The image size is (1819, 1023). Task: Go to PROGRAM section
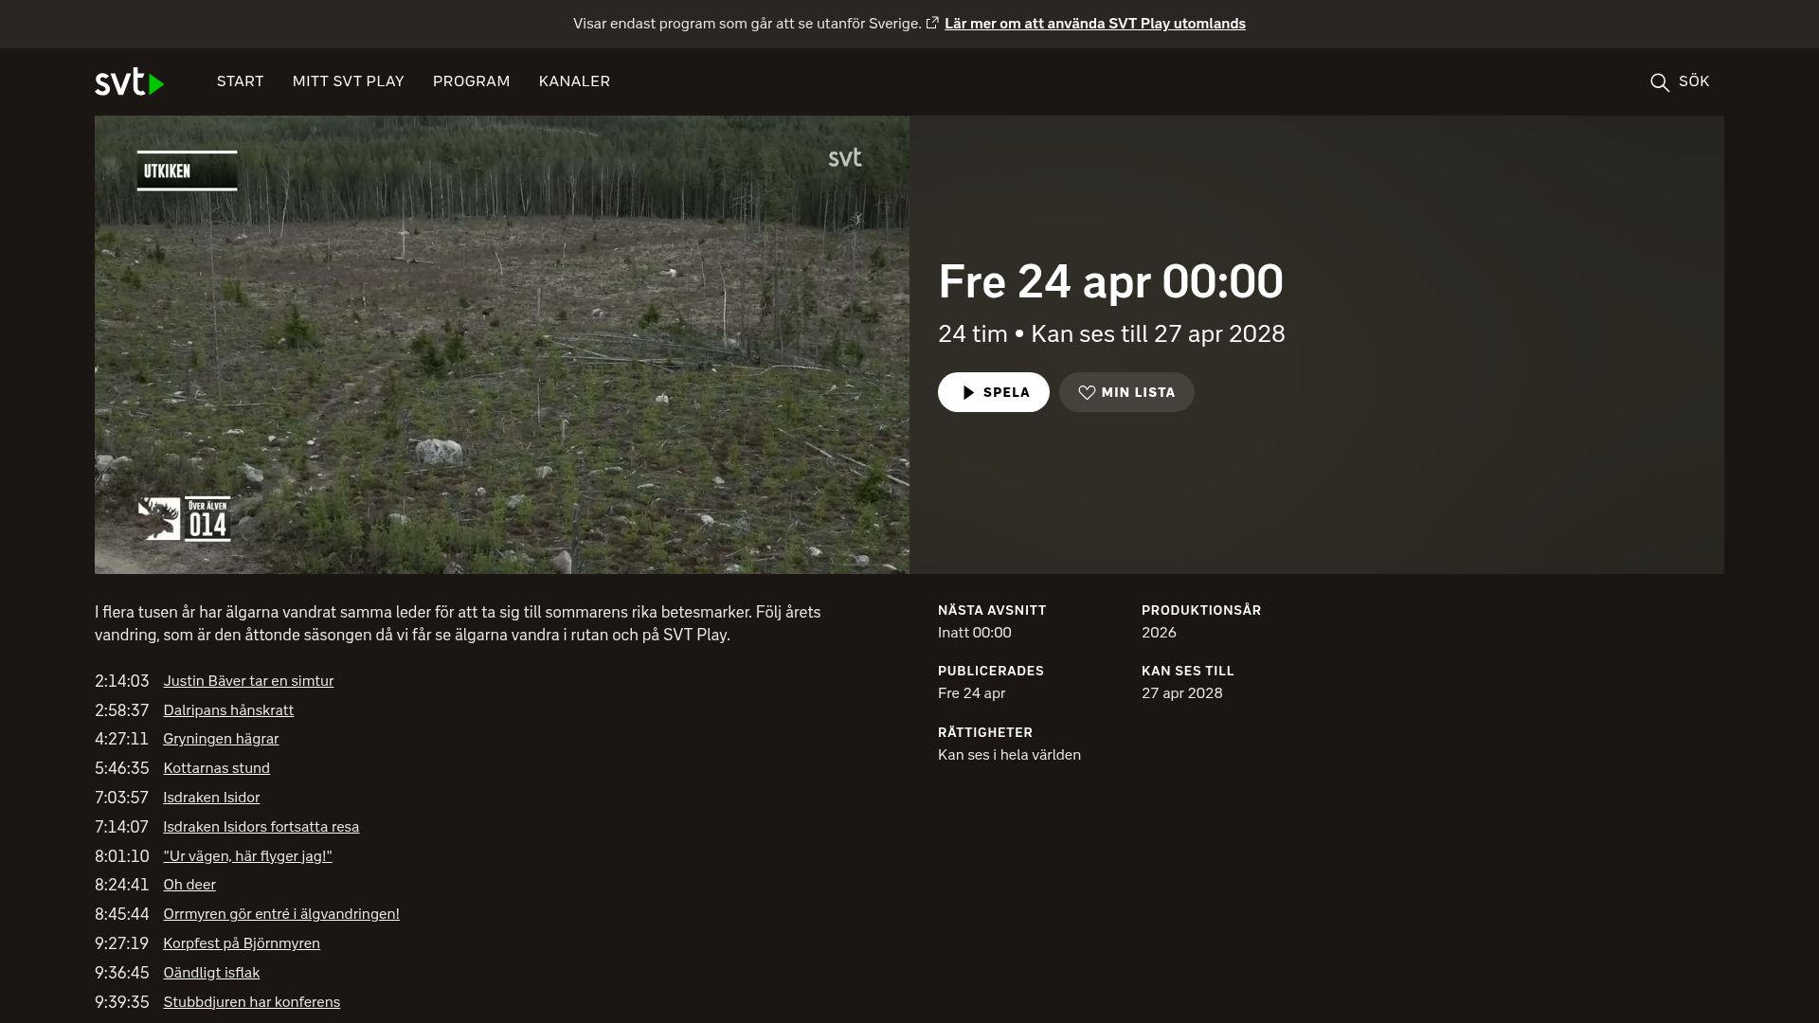coord(472,81)
